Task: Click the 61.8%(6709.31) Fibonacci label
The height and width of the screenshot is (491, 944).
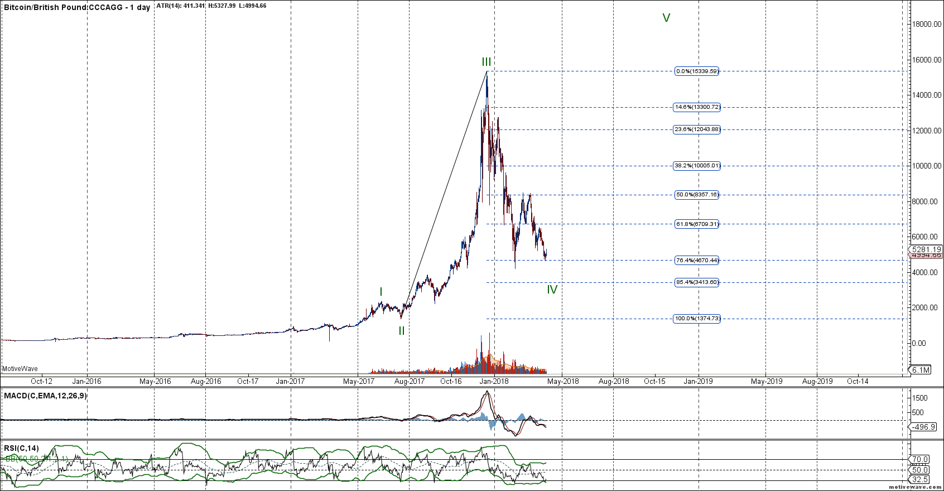Action: 697,224
